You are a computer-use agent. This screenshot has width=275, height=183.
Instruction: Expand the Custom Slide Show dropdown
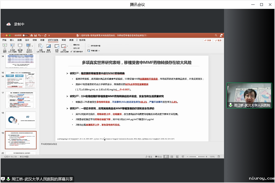click(32, 46)
